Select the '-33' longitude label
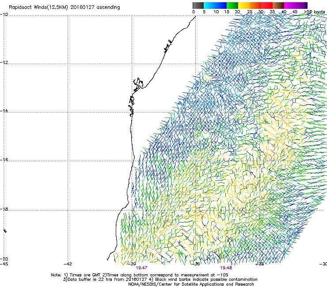Image resolution: width=327 pixels, height=287 pixels. (260, 264)
